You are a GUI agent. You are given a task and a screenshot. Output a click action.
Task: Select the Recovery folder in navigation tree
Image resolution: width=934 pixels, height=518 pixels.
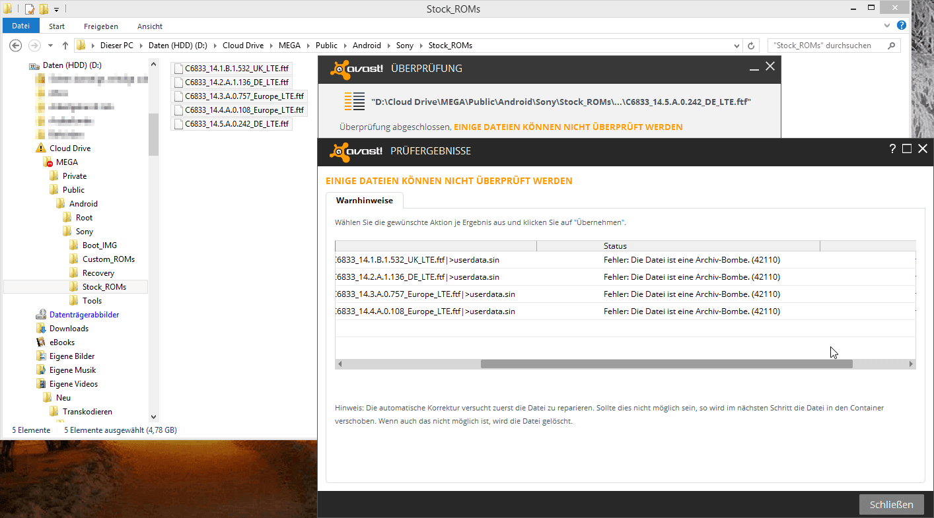coord(98,273)
